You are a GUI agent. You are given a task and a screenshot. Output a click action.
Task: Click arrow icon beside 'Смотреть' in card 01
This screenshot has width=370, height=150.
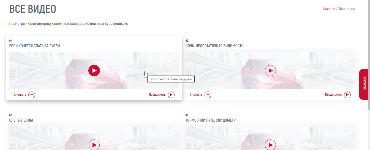32,95
